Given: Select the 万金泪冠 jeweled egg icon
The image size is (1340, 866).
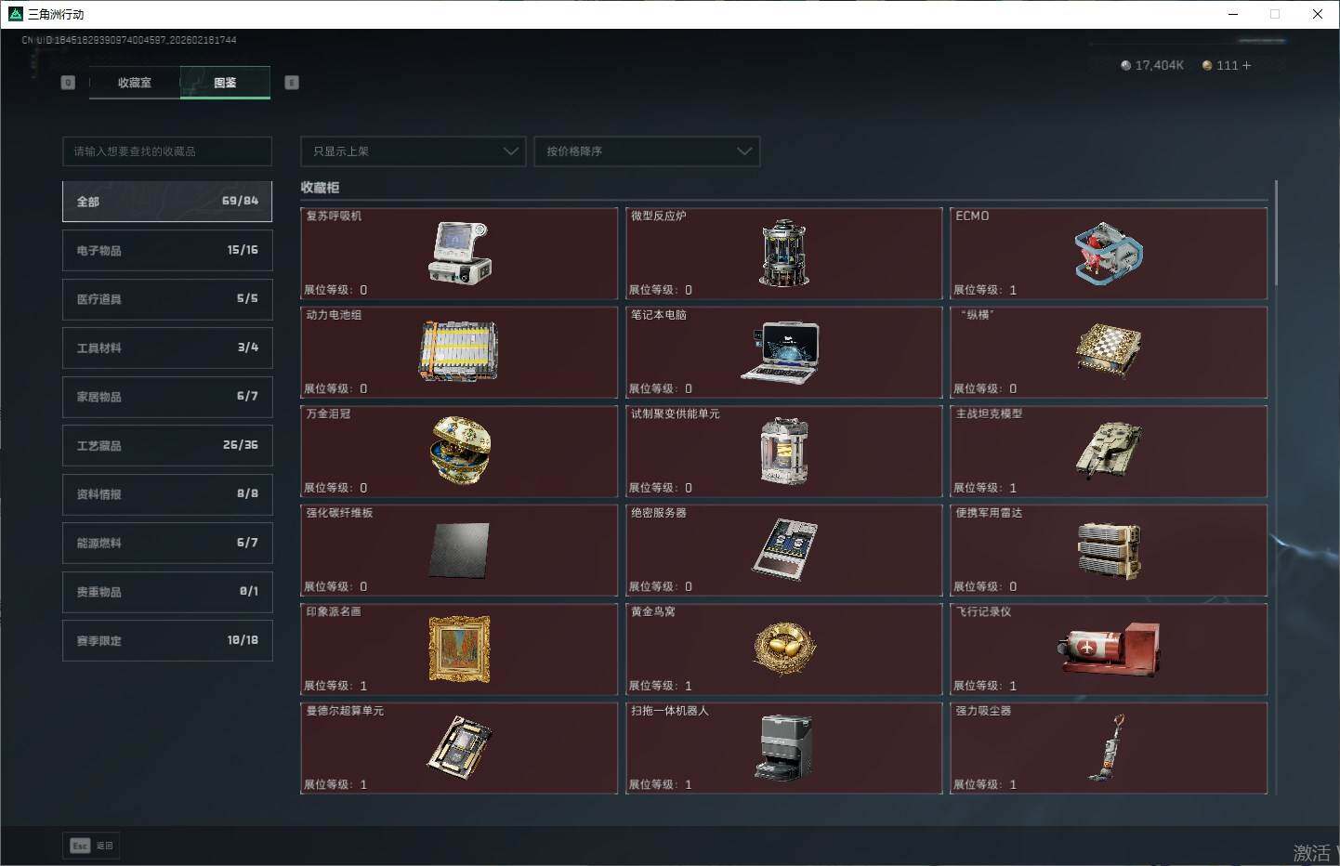Looking at the screenshot, I should point(460,450).
